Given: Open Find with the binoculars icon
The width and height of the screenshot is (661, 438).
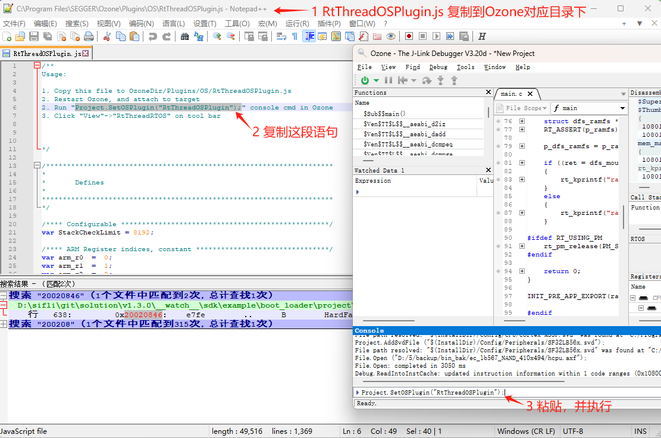Looking at the screenshot, I should pos(184,37).
